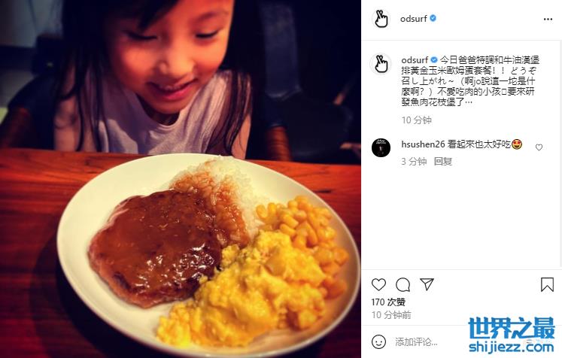Open odsurf profile avatar in header
The image size is (562, 358).
tap(381, 19)
